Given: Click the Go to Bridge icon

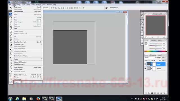Looking at the screenshot, I should [107, 8].
